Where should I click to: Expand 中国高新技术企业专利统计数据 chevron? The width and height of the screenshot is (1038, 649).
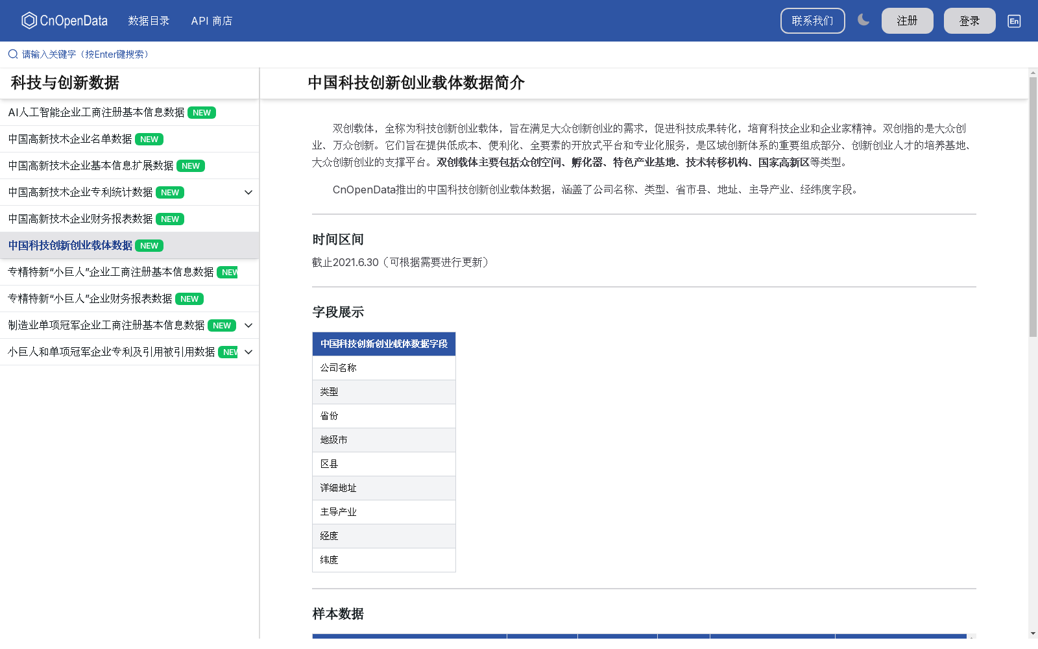click(x=248, y=192)
